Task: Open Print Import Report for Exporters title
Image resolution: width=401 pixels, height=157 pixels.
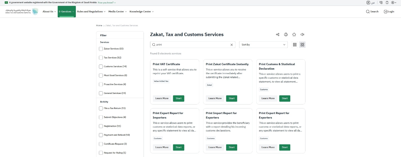Action: (221, 115)
